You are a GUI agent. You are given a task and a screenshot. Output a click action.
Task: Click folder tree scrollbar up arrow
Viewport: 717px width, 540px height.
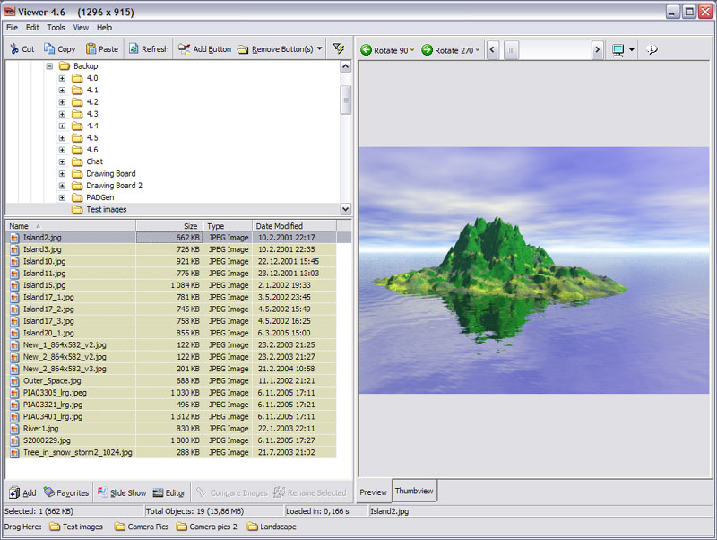pos(346,66)
